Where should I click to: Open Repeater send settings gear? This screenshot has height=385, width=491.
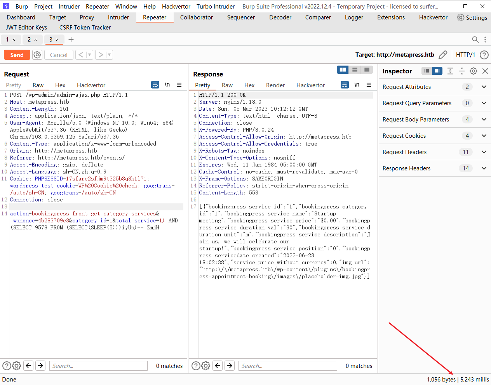point(37,55)
